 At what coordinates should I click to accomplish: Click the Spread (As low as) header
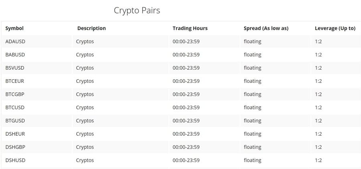(266, 28)
